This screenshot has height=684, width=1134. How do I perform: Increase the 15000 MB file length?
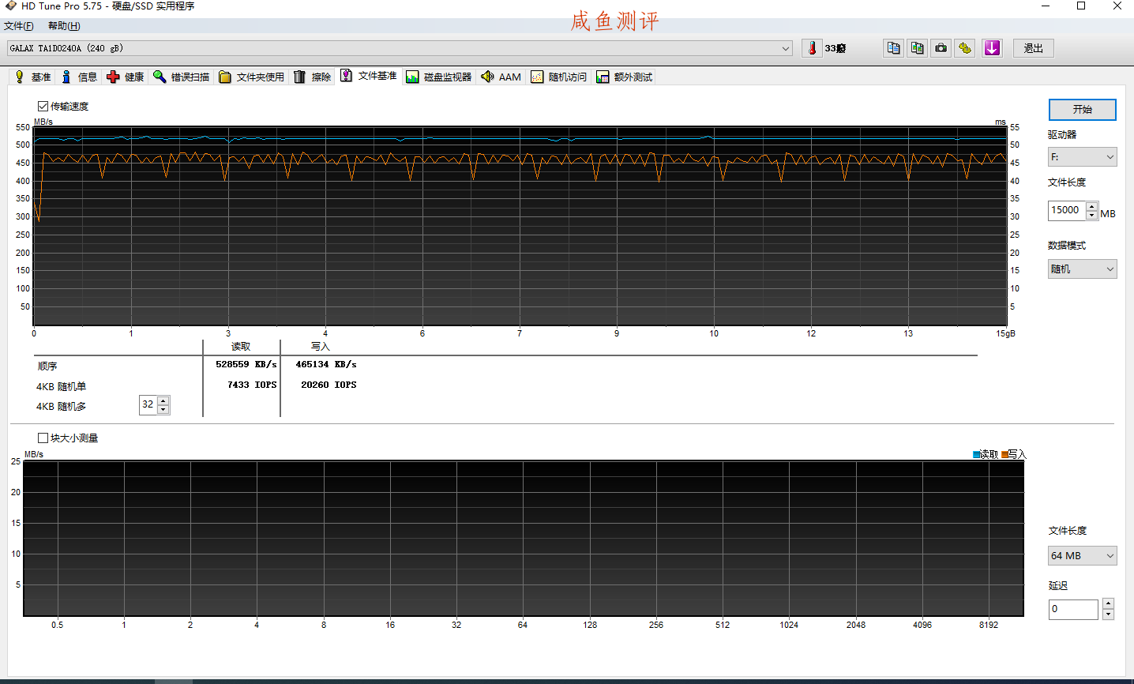(1091, 206)
